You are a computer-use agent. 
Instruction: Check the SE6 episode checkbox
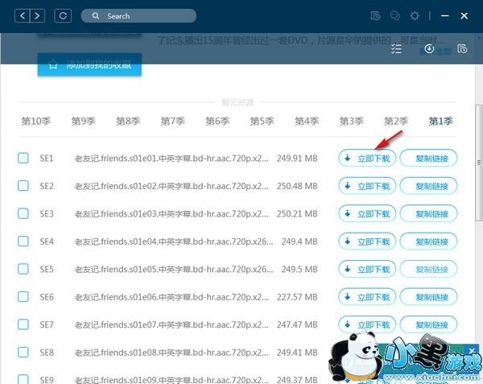click(x=23, y=296)
